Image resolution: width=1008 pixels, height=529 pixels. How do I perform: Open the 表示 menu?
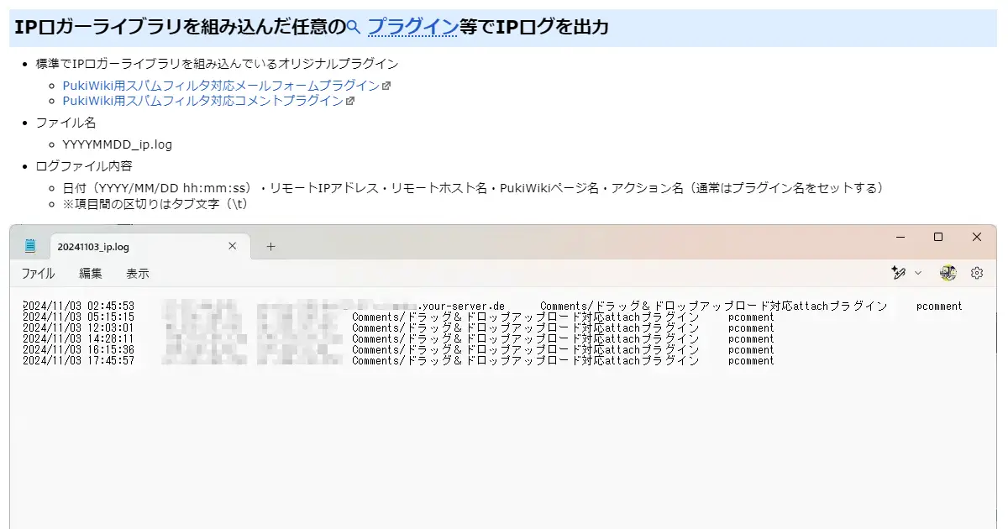click(x=137, y=274)
